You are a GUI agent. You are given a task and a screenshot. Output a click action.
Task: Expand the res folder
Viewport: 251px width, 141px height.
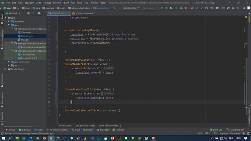(9, 65)
